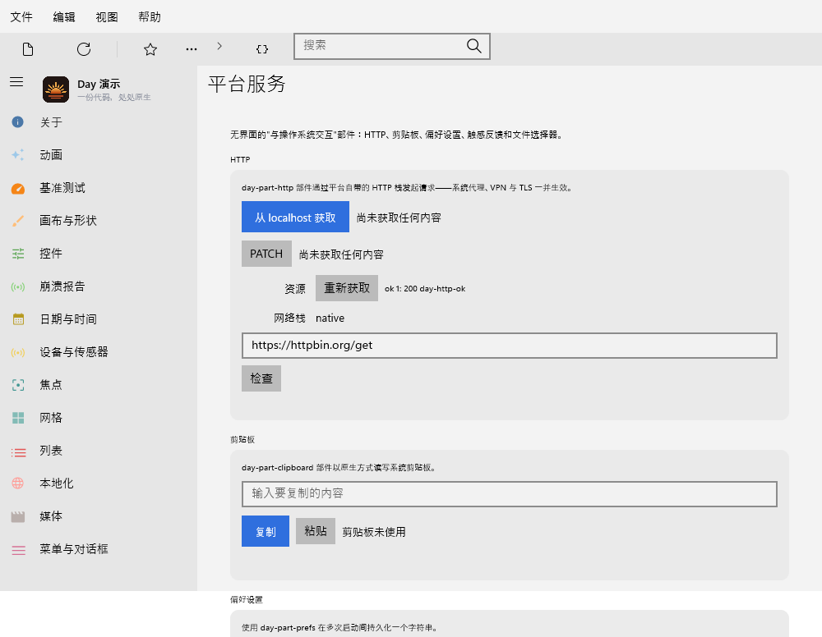Click the chevron arrow in toolbar

tap(219, 46)
